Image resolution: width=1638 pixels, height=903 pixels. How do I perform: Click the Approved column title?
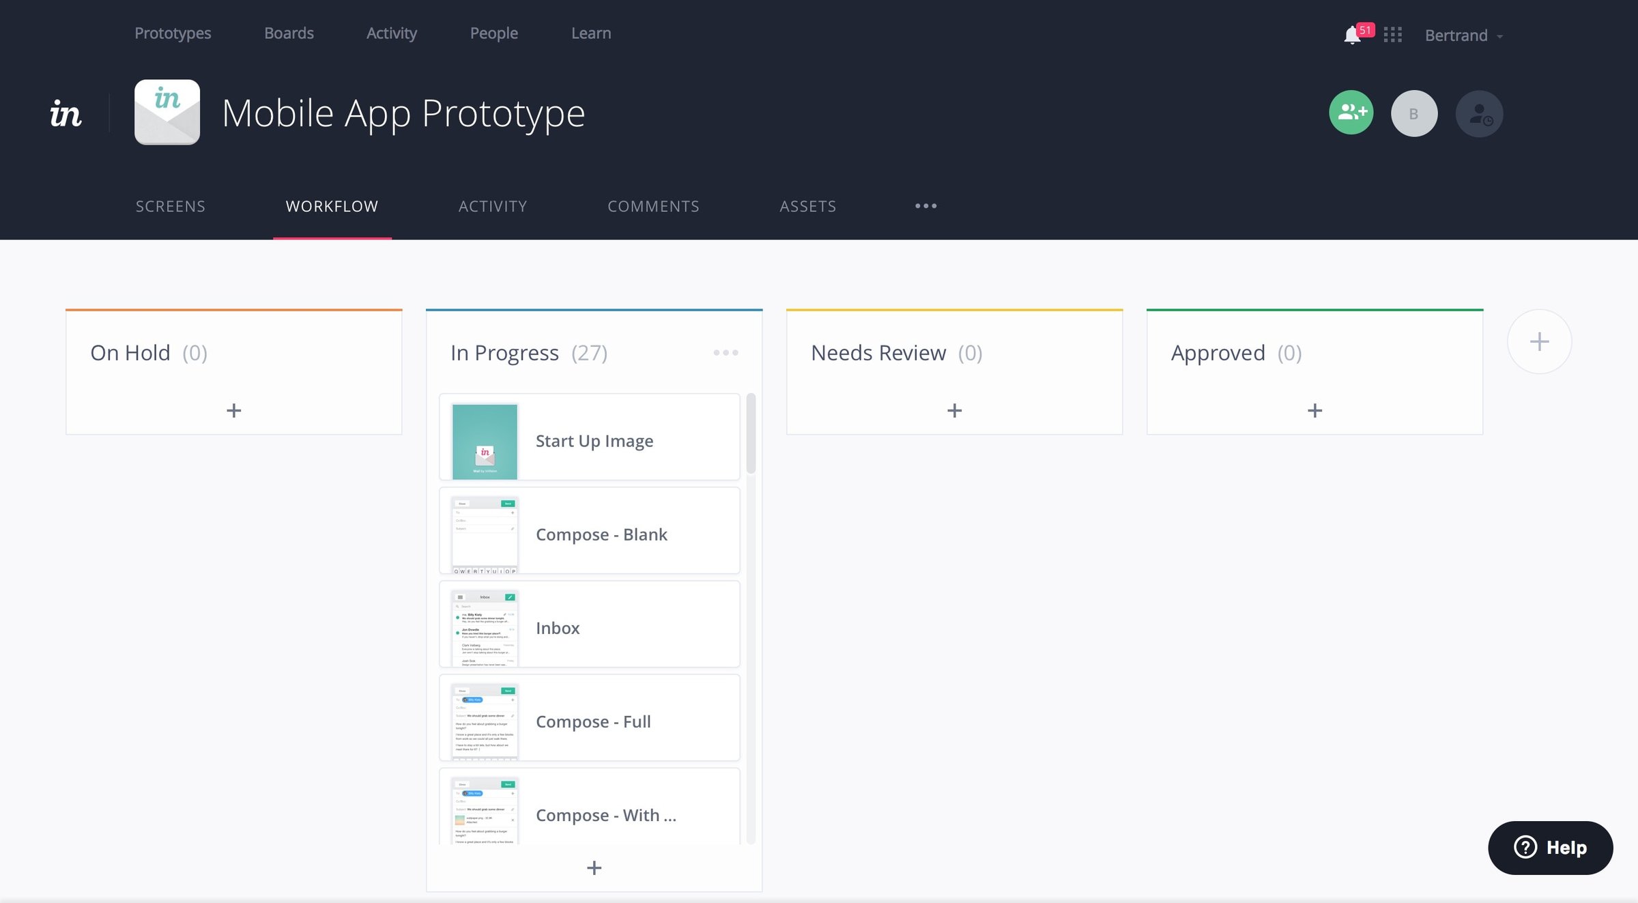[x=1218, y=353]
